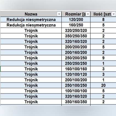The height and width of the screenshot is (116, 116).
Task: Click the 200/200/200 size cell
Action: [76, 47]
